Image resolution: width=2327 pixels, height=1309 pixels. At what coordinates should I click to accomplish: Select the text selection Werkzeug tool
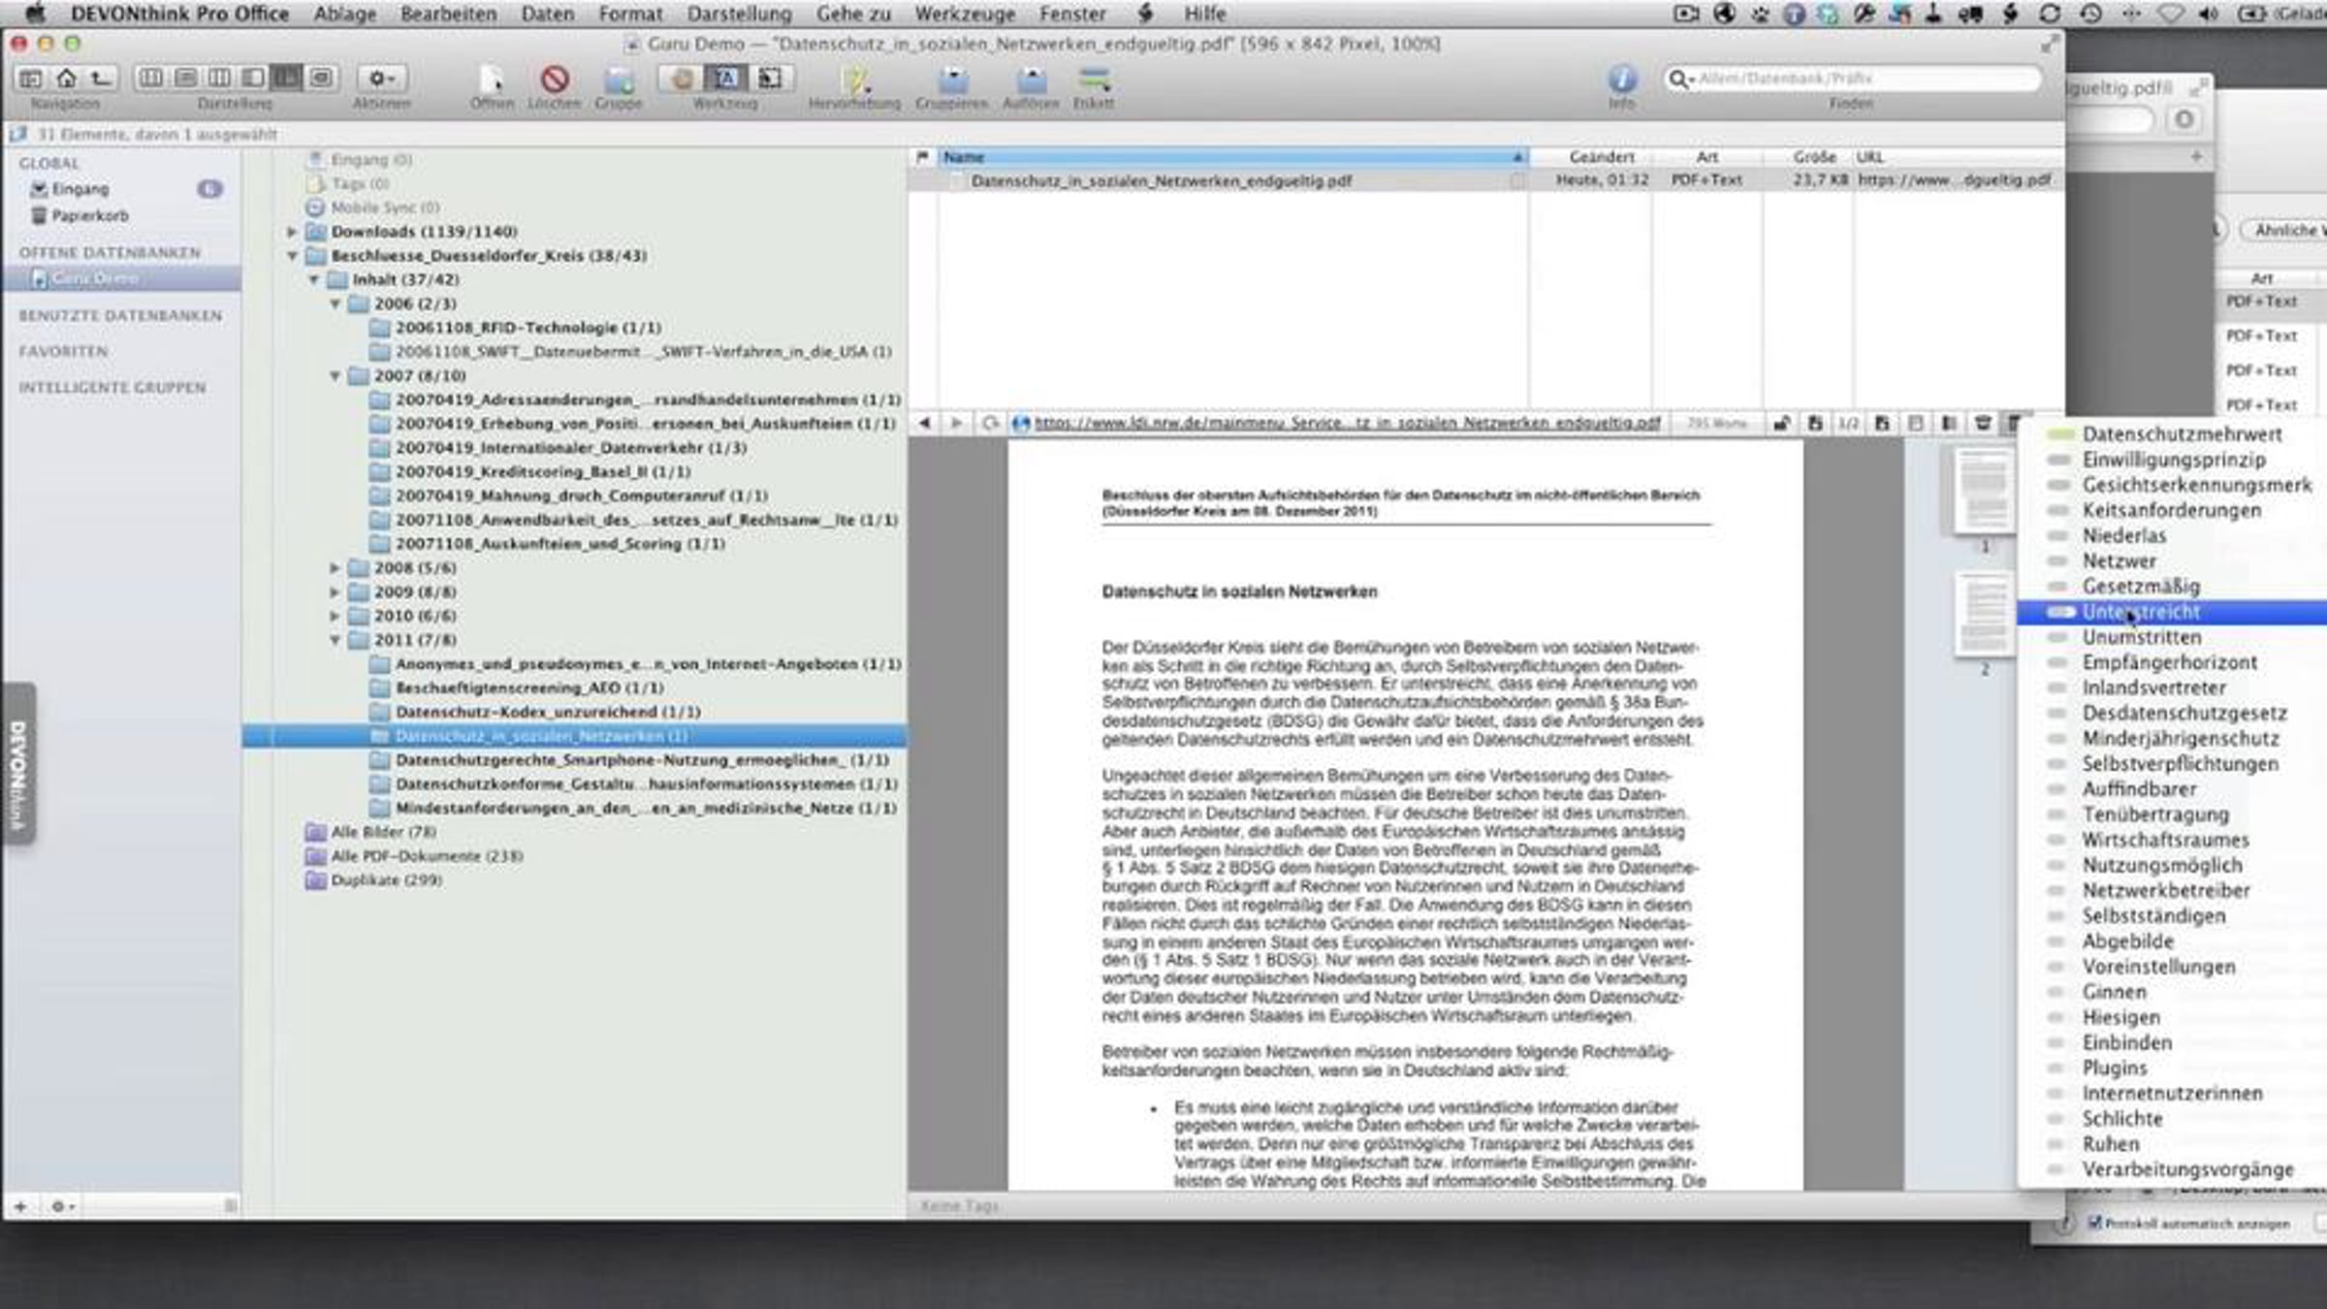click(725, 79)
